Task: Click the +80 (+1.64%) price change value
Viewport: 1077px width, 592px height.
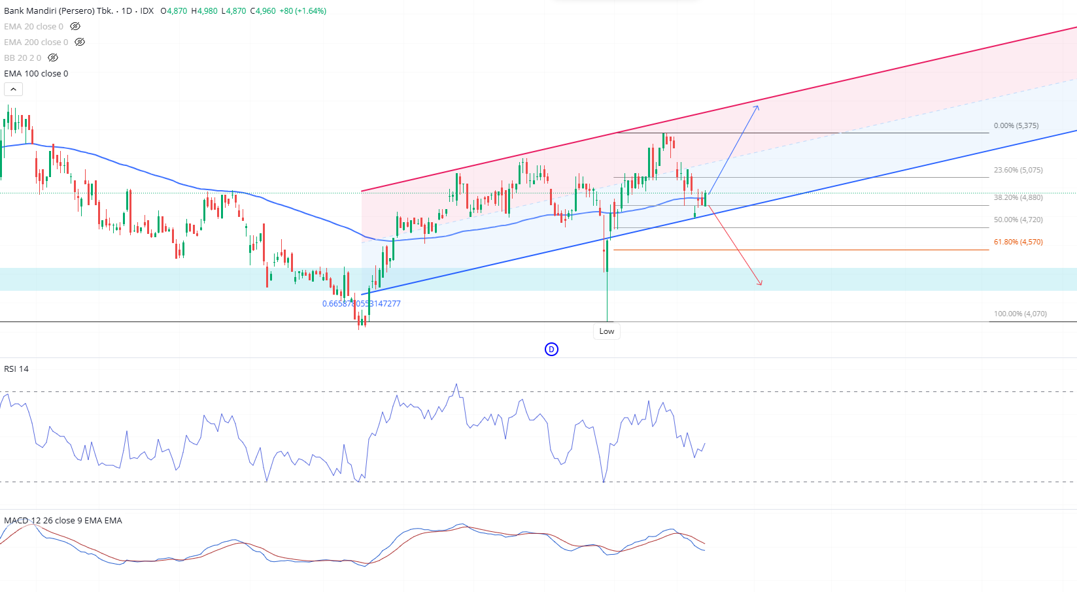Action: 303,11
